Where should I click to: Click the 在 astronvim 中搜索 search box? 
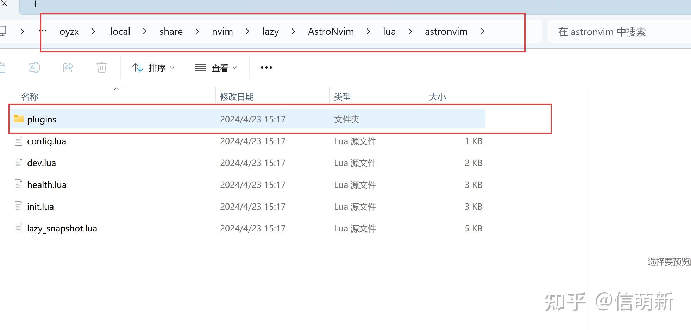(x=603, y=32)
